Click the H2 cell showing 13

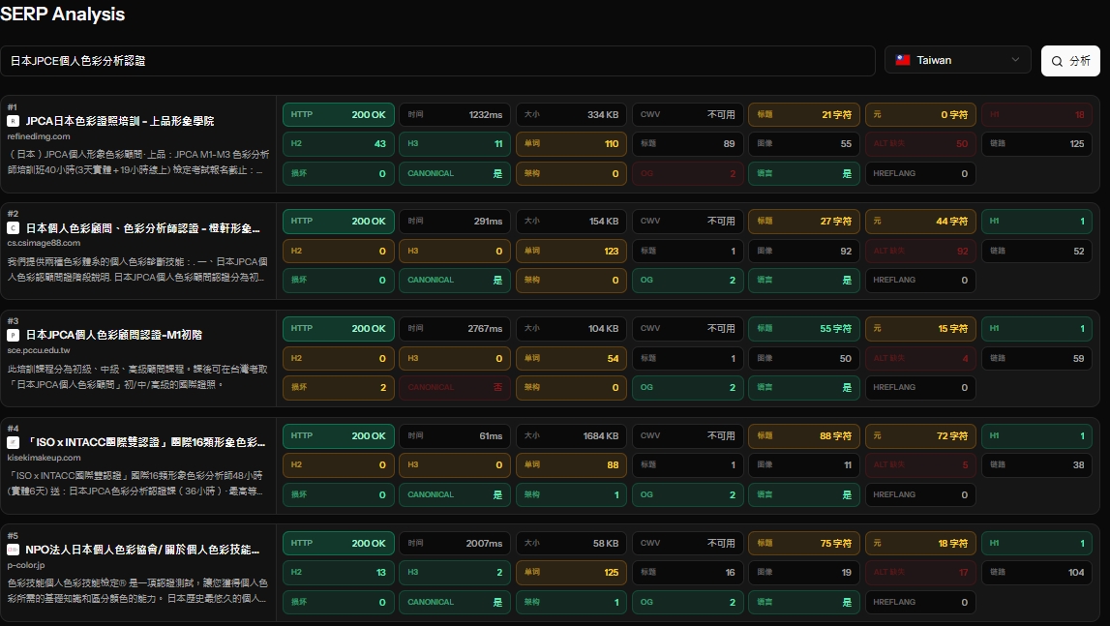tap(339, 572)
